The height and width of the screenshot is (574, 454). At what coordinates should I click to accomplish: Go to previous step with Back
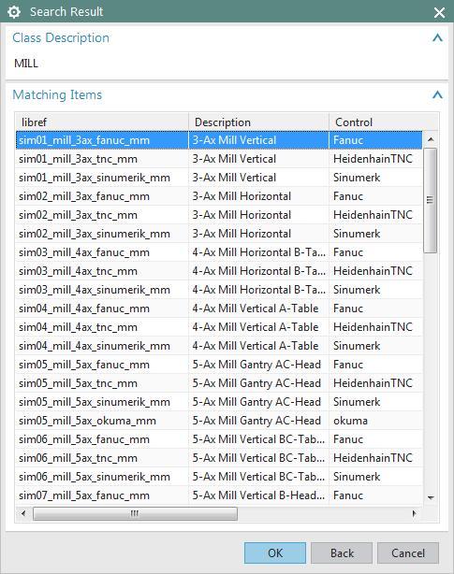342,552
